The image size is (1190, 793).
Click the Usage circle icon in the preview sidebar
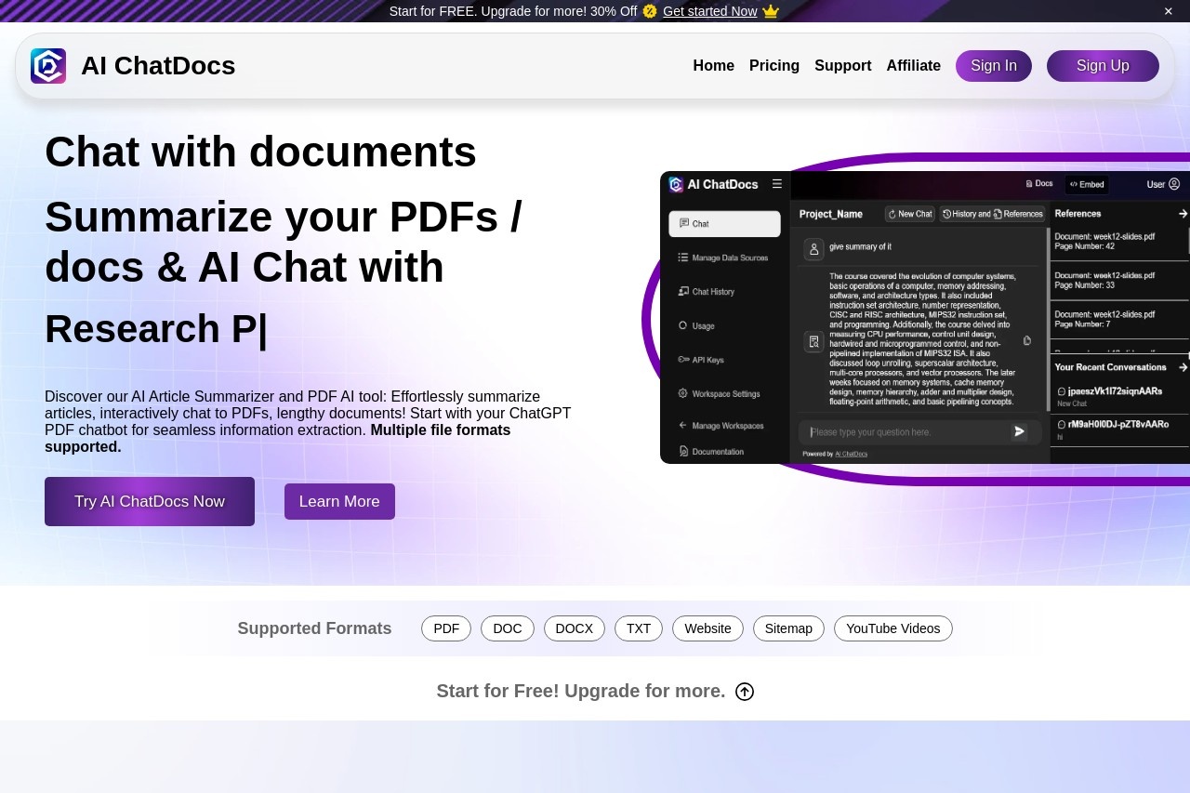[683, 325]
